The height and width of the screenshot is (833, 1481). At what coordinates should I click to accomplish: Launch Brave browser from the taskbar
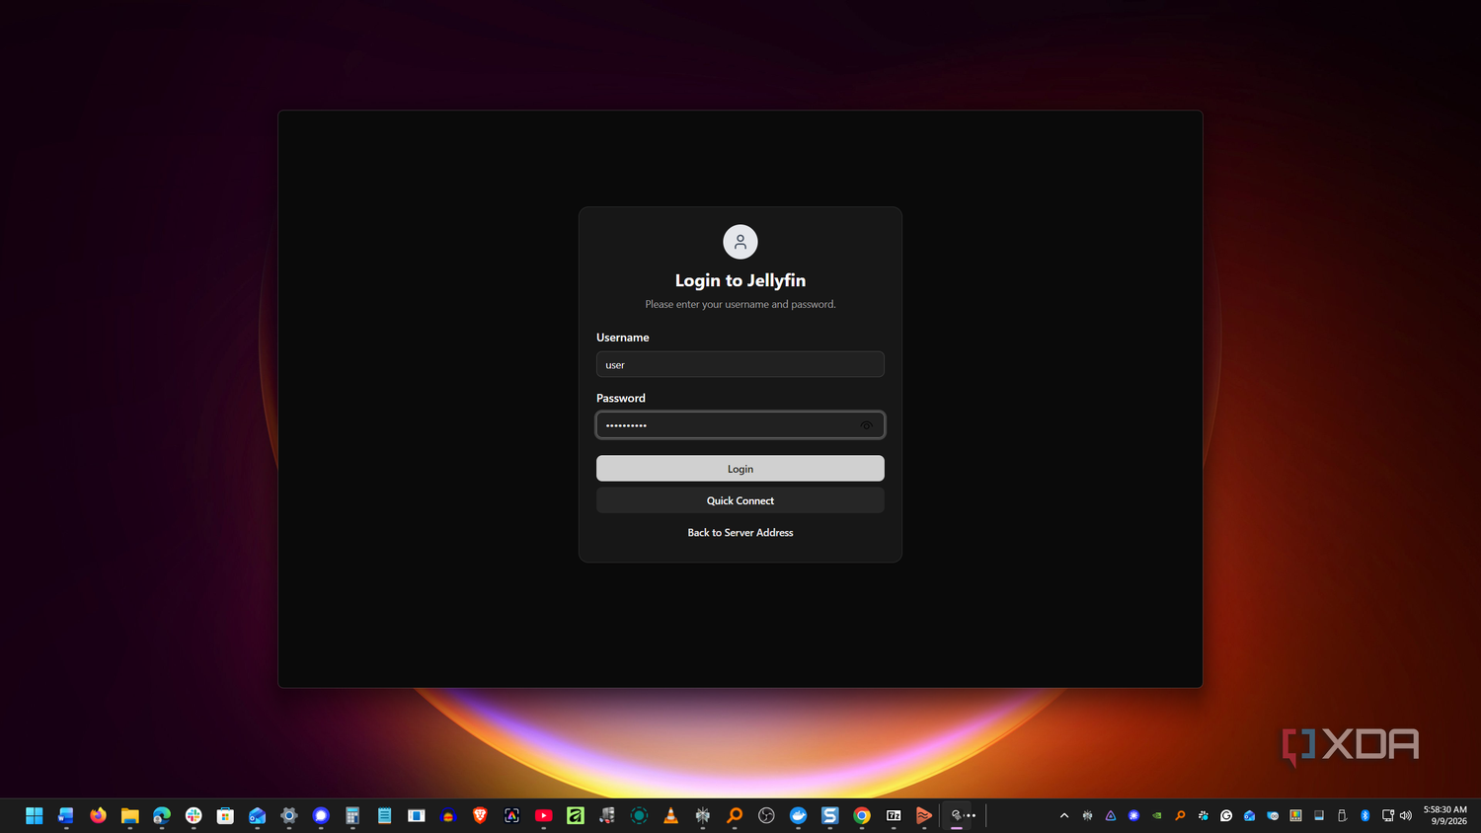tap(480, 815)
